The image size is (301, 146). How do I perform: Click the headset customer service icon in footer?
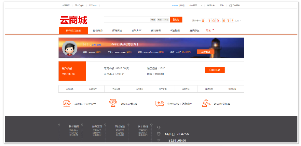coord(159,128)
